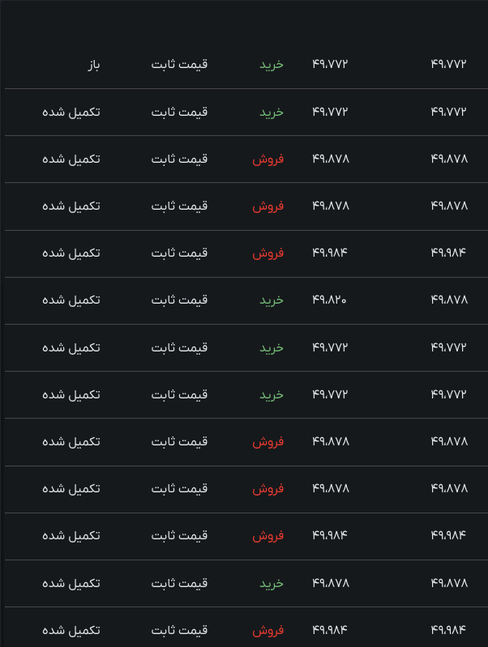The height and width of the screenshot is (647, 488).
Task: Click the left ۴۹,۷۷۲ price in the top row
Action: click(x=330, y=64)
